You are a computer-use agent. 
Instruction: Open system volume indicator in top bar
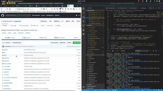pyautogui.click(x=157, y=1)
